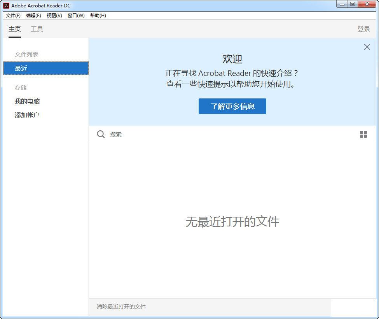Click the Adobe Acrobat logo in title bar
This screenshot has width=379, height=319.
point(6,5)
